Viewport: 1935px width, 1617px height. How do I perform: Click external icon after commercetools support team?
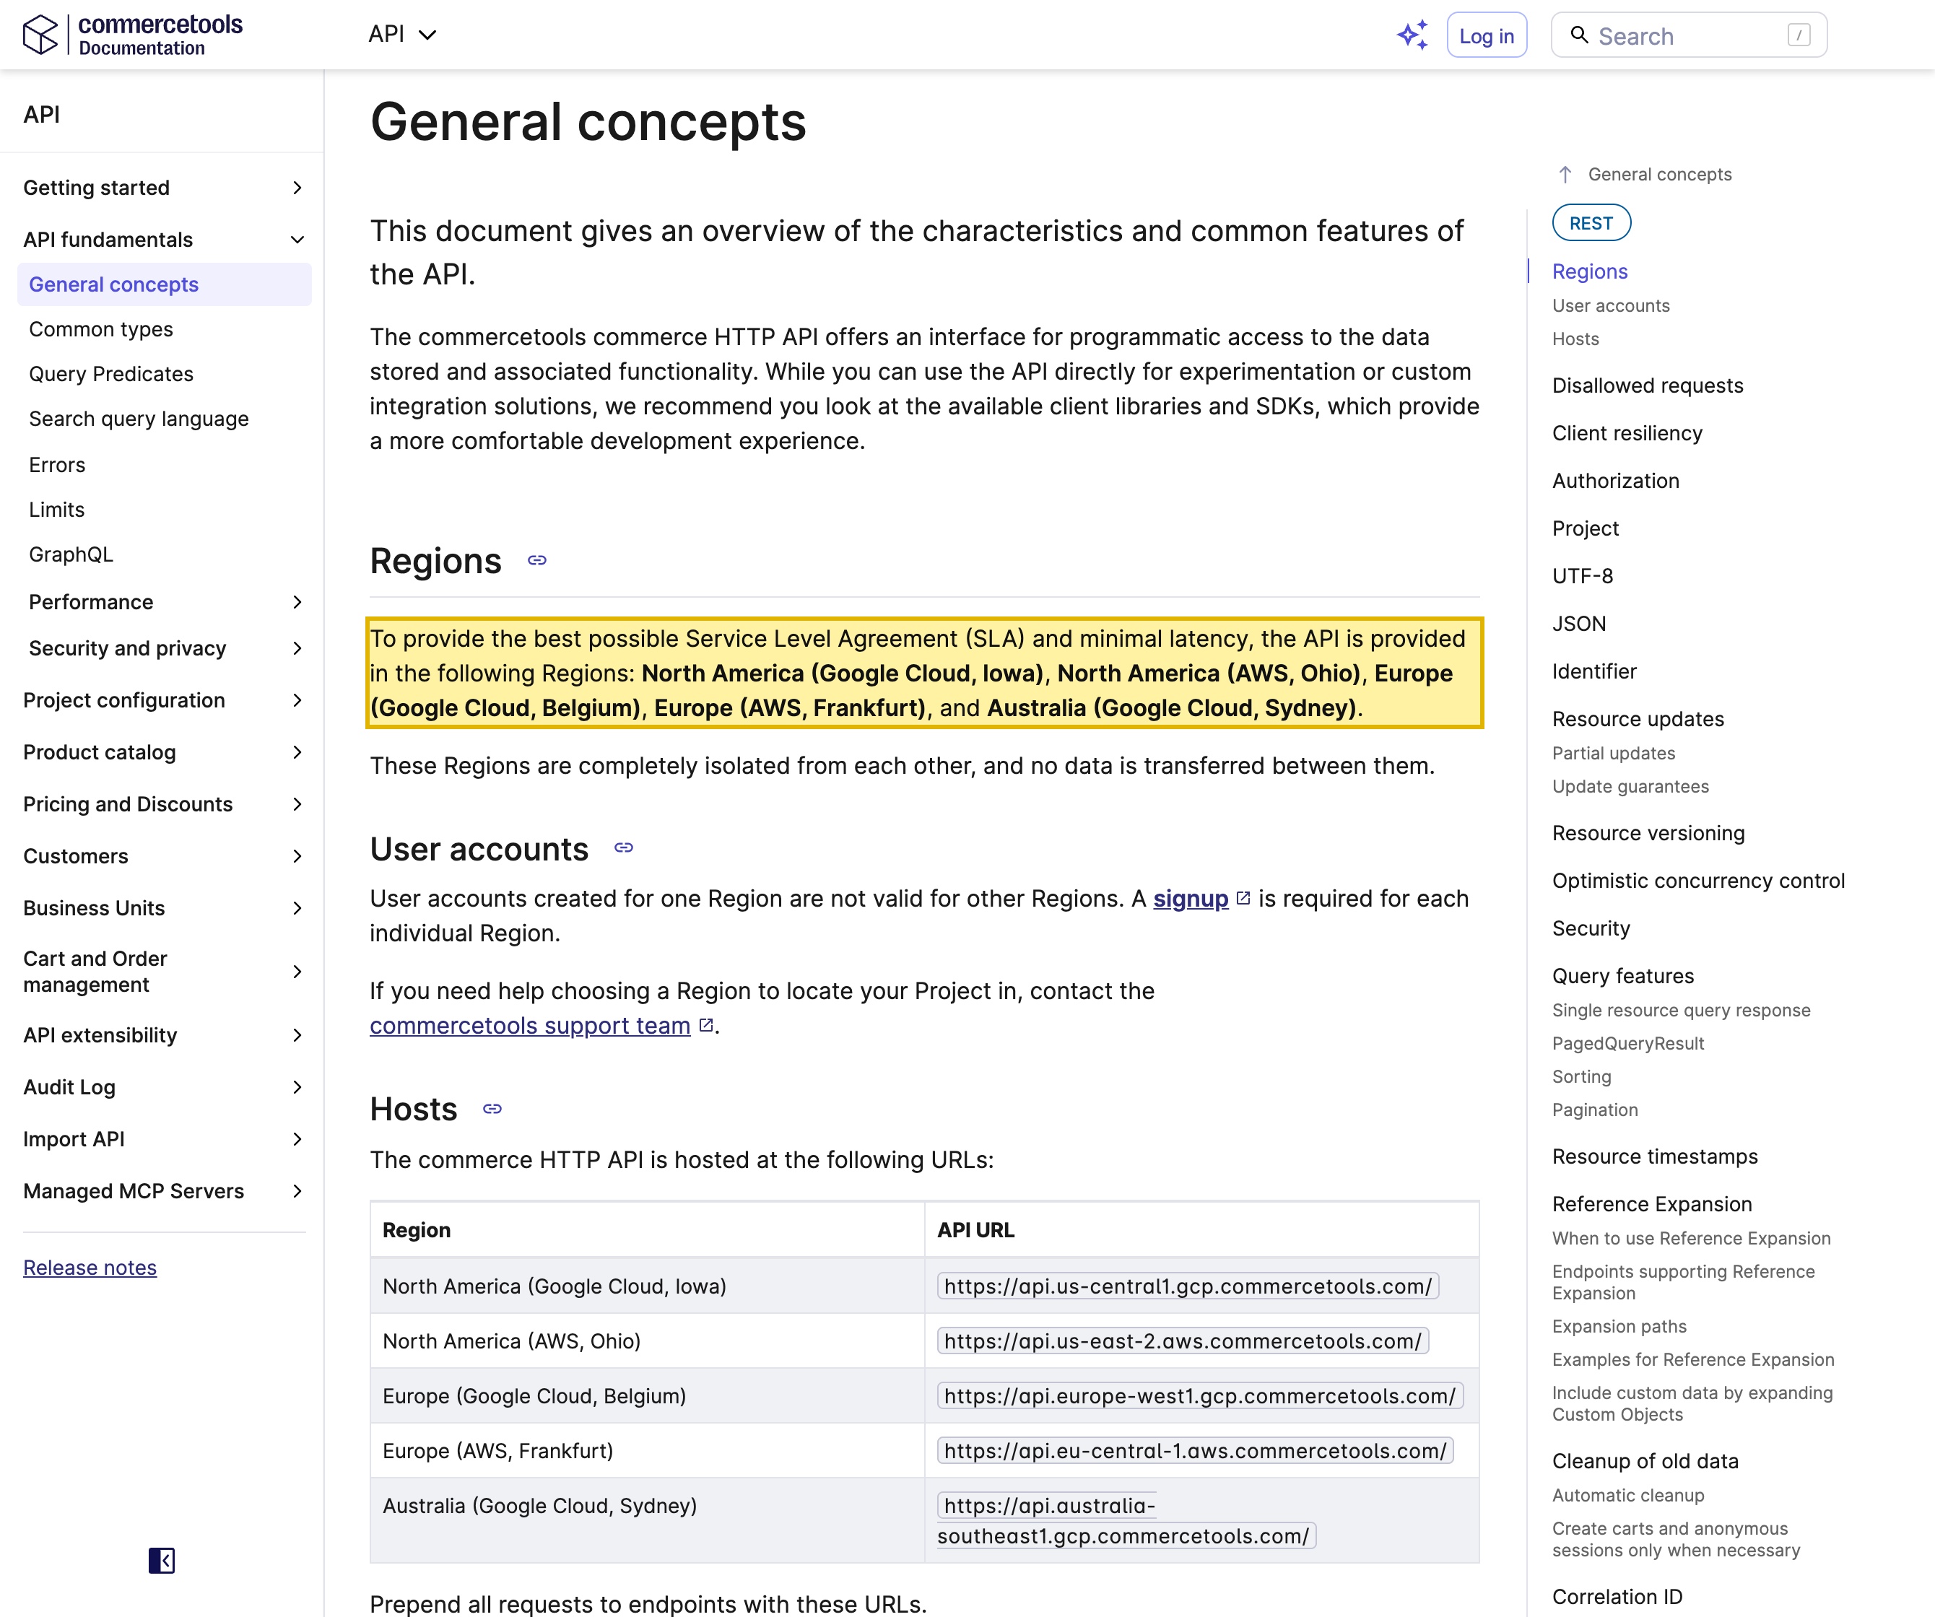(706, 1024)
